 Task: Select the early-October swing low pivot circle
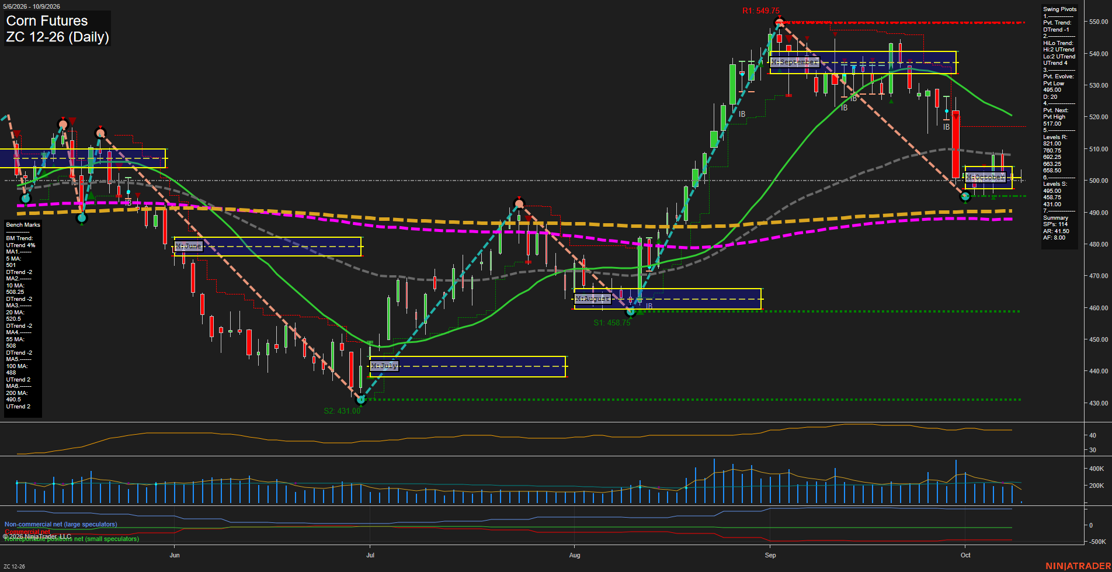(x=965, y=197)
